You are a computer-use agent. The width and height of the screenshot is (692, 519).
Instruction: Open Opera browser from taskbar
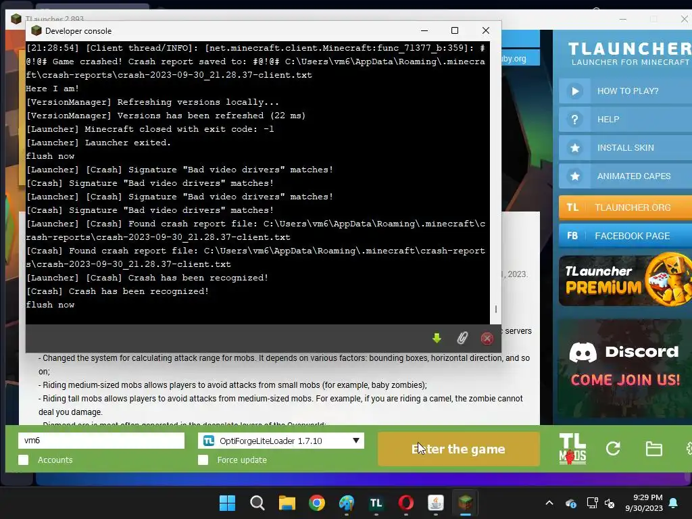pos(405,503)
